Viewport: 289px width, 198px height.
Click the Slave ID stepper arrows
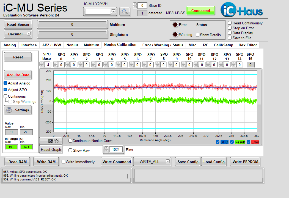pyautogui.click(x=135, y=5)
